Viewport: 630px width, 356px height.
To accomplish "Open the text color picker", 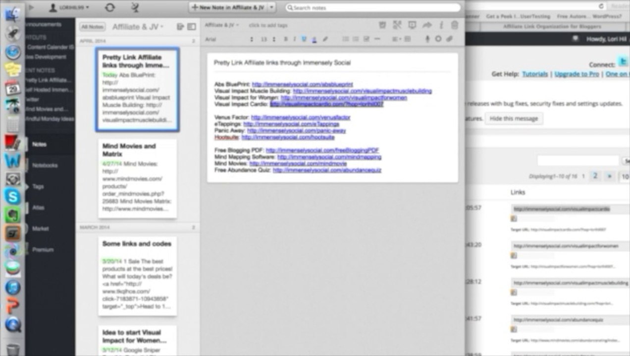I will (315, 39).
